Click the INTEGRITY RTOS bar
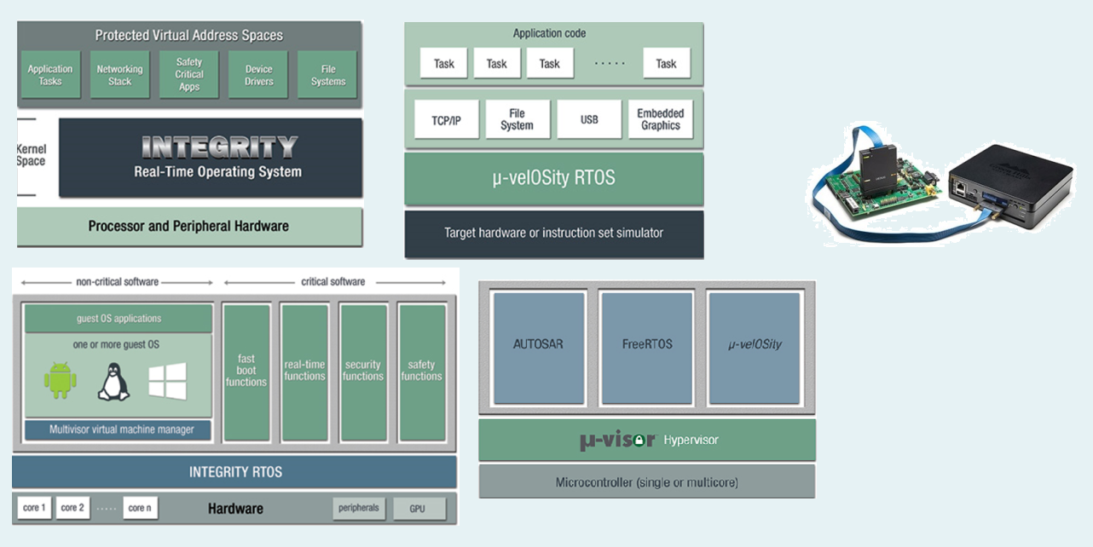 coord(234,472)
